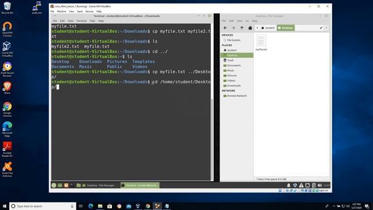Open the File Manager's Go menu

(247, 21)
